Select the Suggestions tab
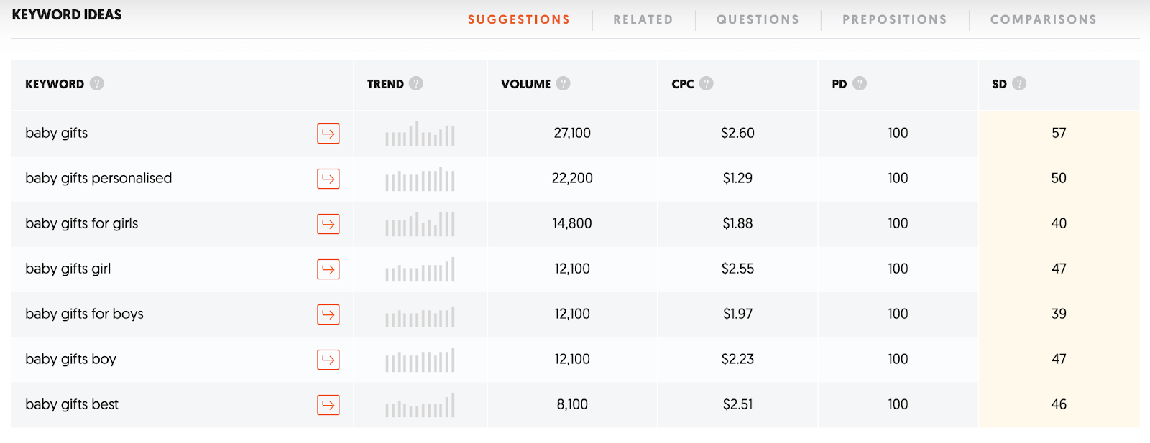Image resolution: width=1150 pixels, height=443 pixels. click(519, 19)
